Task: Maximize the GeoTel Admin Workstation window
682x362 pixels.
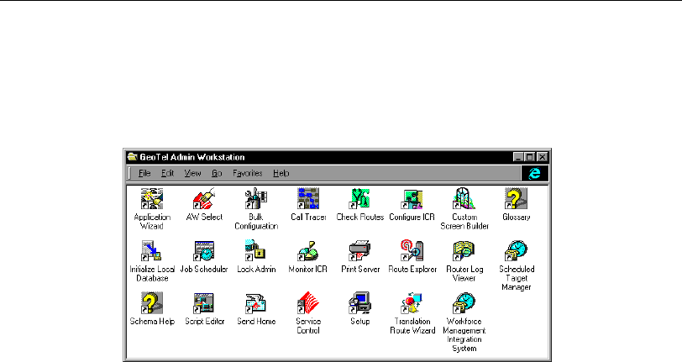Action: pos(529,157)
